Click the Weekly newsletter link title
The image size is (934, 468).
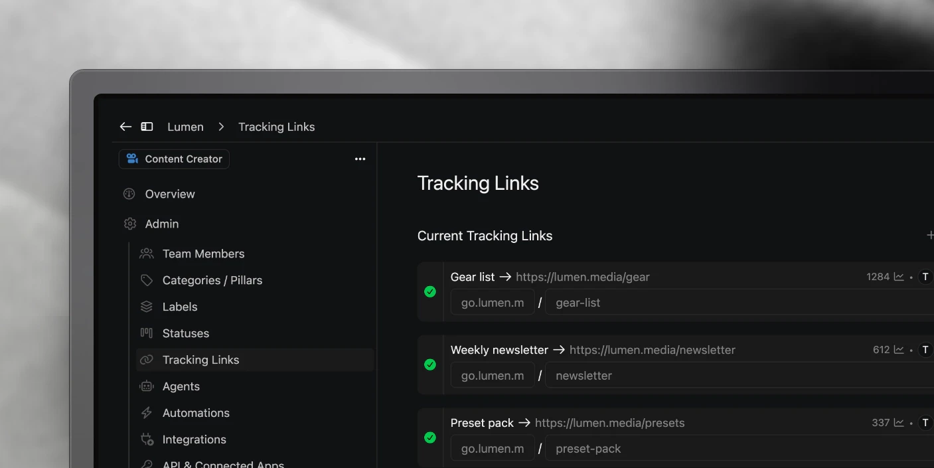[499, 350]
